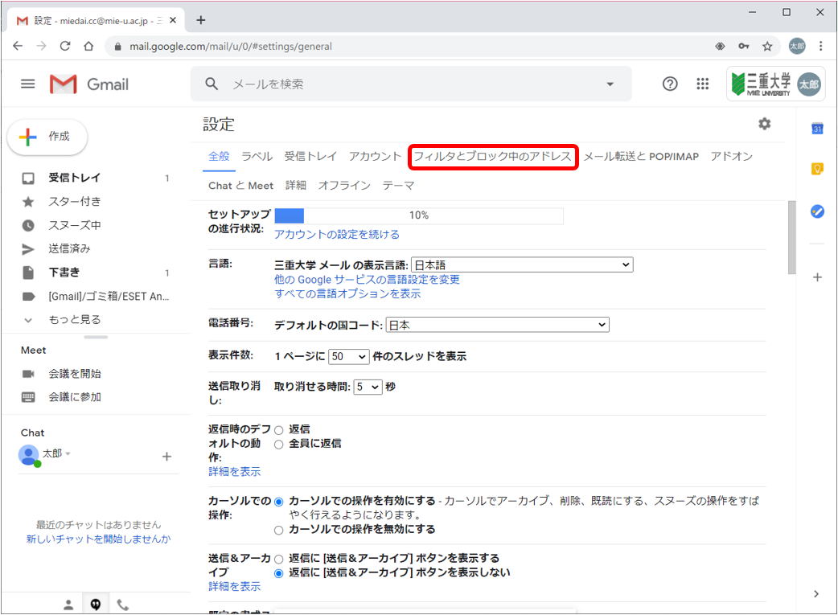Switch to the アドオン tab
The height and width of the screenshot is (615, 838).
click(x=732, y=157)
